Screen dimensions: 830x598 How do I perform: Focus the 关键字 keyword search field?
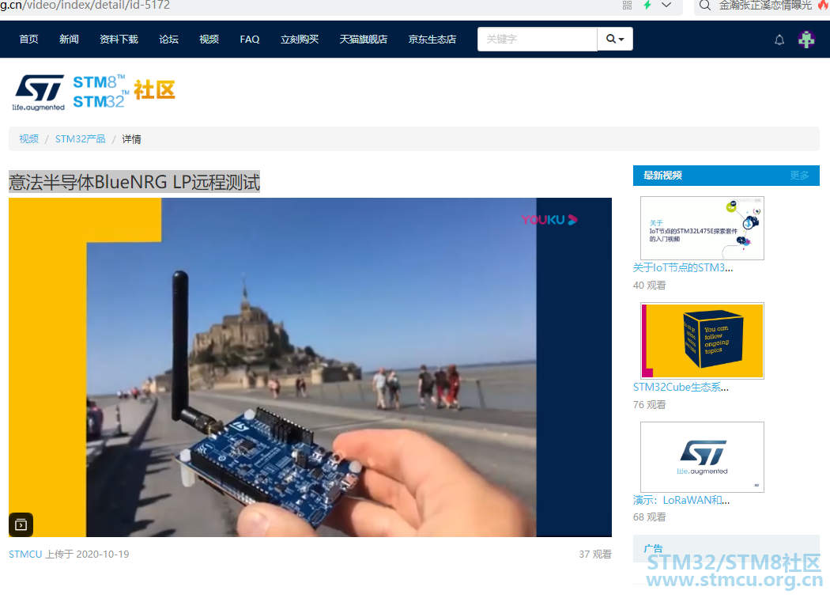coord(538,40)
